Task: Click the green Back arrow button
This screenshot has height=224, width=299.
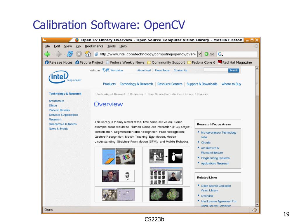Action: coord(47,54)
